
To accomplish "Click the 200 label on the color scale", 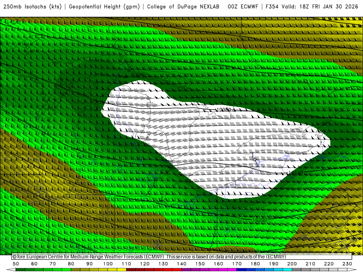I will [x=292, y=264].
